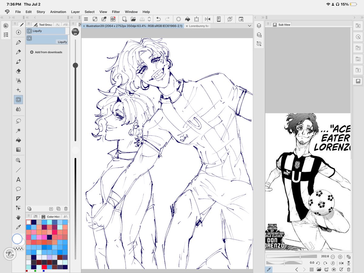Select the Brush tool
This screenshot has width=364, height=273.
pyautogui.click(x=18, y=62)
